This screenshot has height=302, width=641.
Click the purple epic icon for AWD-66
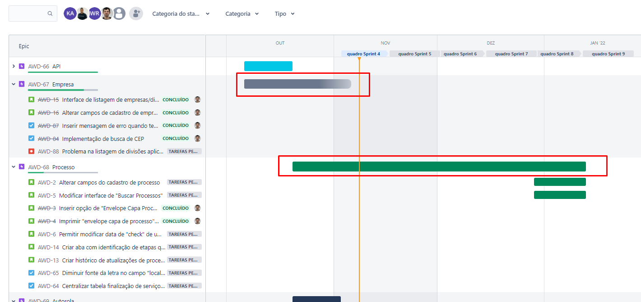[22, 66]
